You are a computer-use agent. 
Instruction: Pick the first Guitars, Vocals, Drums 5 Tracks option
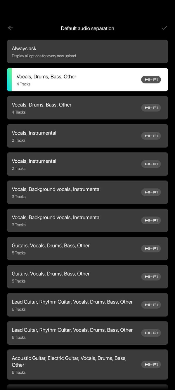tap(87, 248)
